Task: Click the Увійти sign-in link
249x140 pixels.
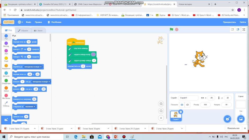Action: click(243, 22)
